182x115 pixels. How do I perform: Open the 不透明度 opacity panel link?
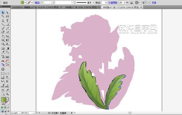(113, 3)
